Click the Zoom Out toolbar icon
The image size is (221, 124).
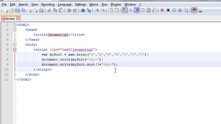point(103,10)
